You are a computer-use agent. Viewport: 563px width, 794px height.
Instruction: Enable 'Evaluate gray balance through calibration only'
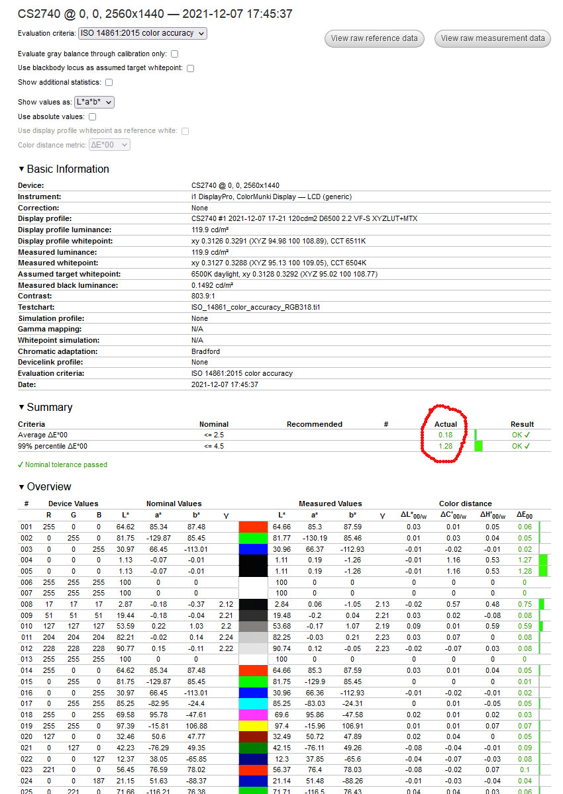[174, 54]
